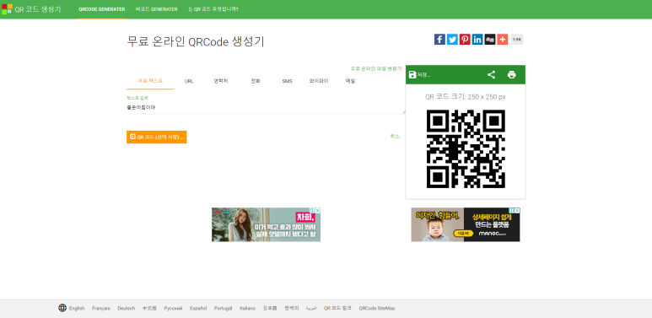The width and height of the screenshot is (652, 318).
Task: Share the page on Twitter
Action: click(x=452, y=40)
